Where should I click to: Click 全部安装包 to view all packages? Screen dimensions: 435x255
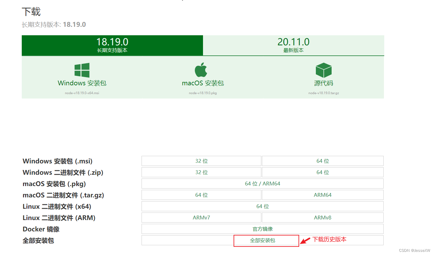(266, 241)
